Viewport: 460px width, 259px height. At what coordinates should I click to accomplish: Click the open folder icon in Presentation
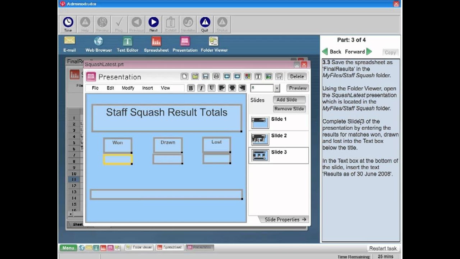click(195, 76)
